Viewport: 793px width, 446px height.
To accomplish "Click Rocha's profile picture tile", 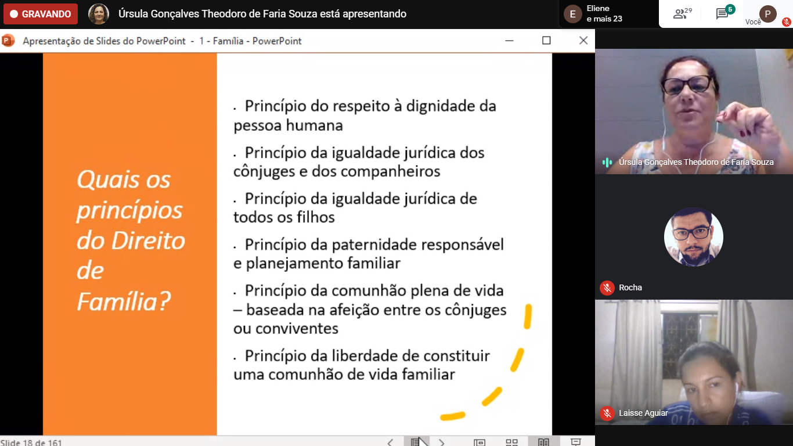I will (694, 237).
